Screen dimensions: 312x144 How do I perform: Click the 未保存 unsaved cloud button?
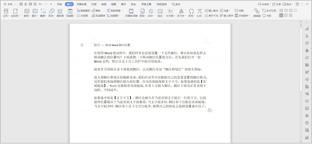[264, 4]
